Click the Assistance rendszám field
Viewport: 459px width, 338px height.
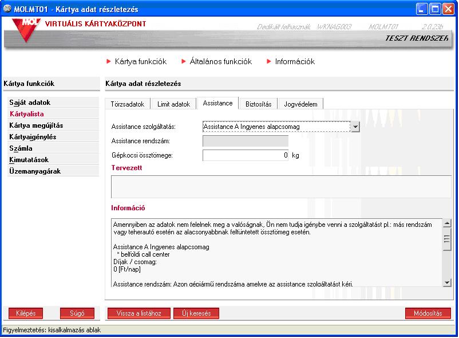(246, 141)
